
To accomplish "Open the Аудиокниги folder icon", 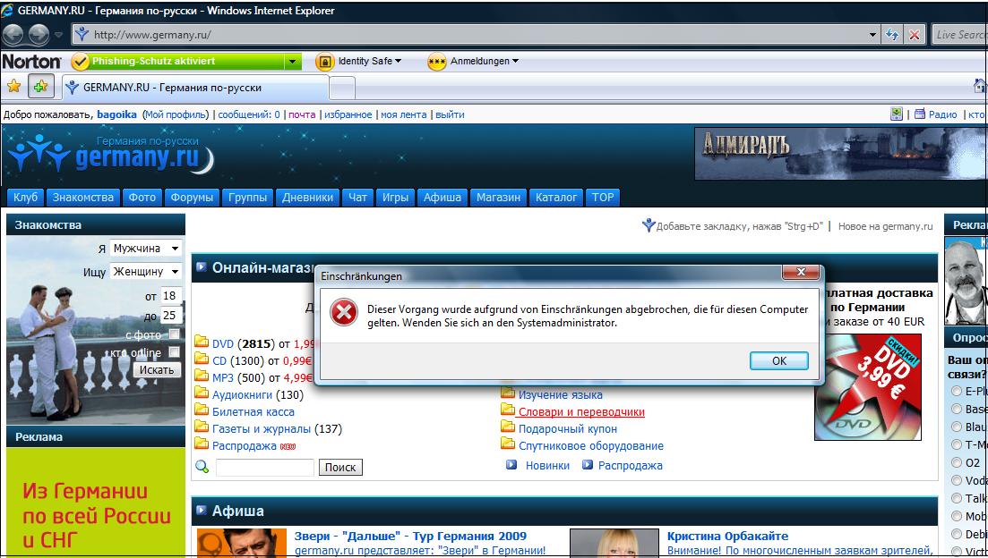I will pos(202,393).
